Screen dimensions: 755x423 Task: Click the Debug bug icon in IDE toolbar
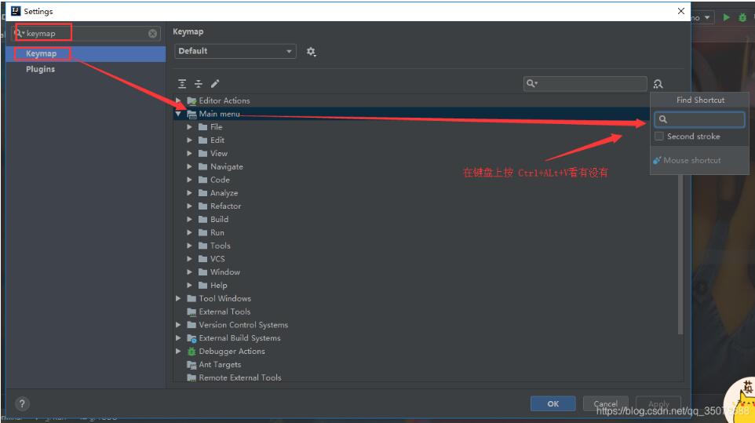click(742, 16)
